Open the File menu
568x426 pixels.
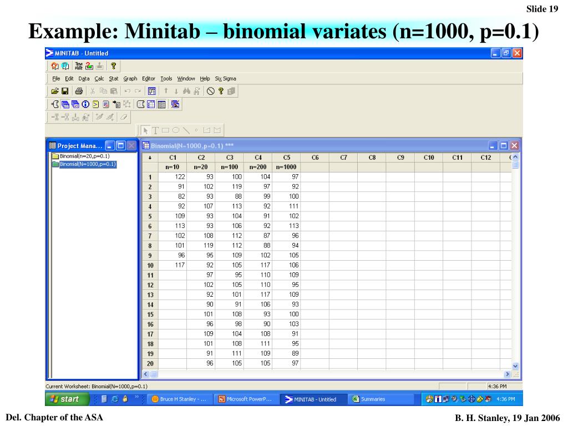pyautogui.click(x=56, y=79)
